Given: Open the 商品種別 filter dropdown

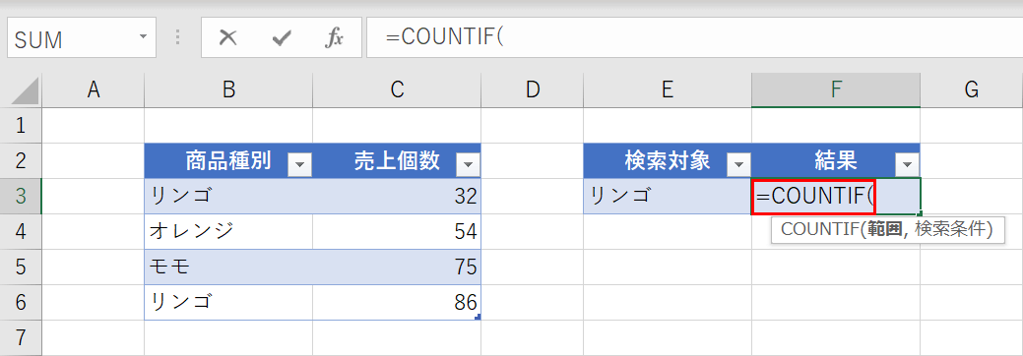Looking at the screenshot, I should [299, 165].
